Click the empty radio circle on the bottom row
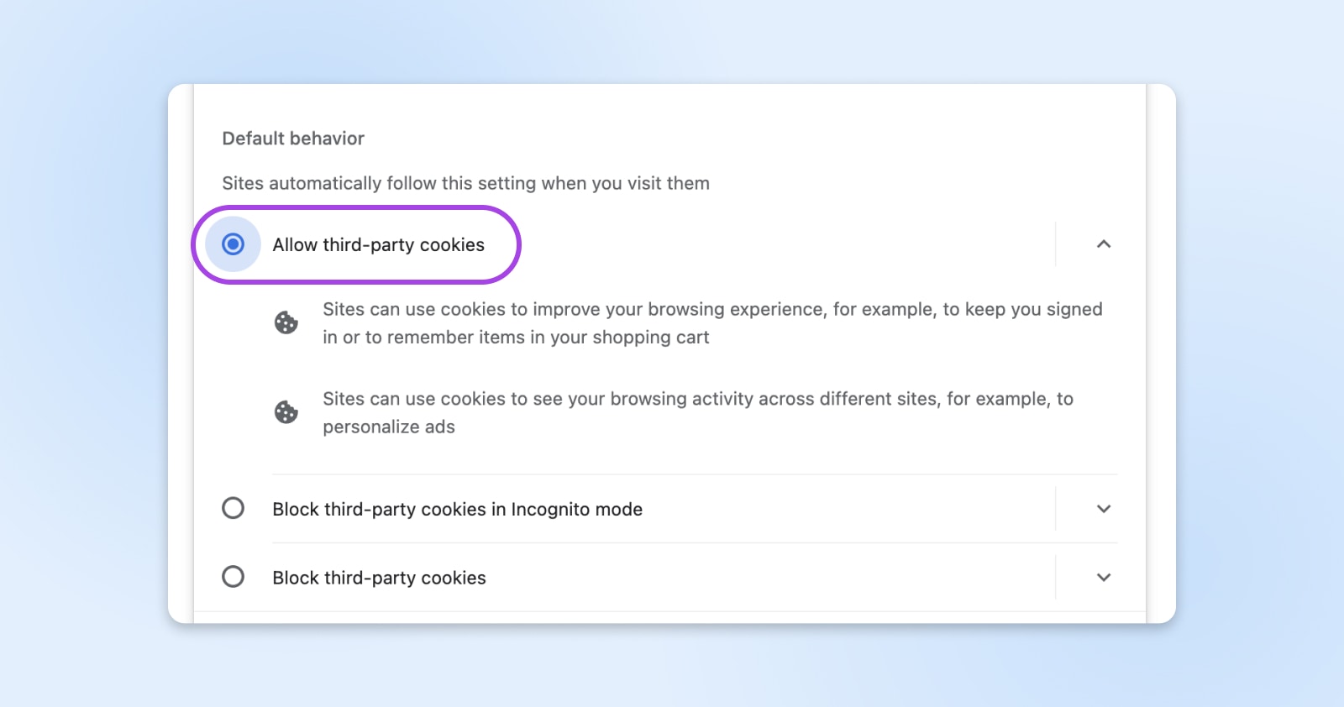1344x707 pixels. click(234, 577)
